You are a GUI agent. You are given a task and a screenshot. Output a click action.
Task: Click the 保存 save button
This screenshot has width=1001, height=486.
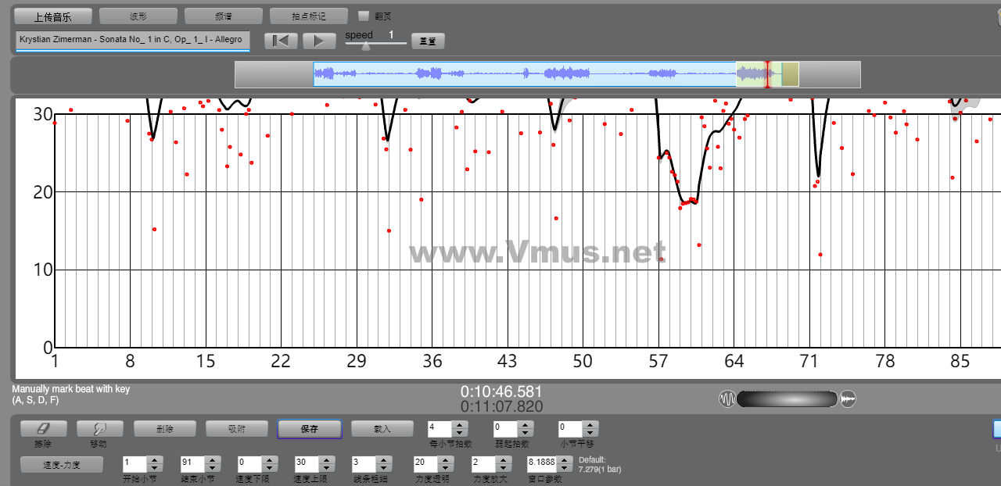(309, 429)
